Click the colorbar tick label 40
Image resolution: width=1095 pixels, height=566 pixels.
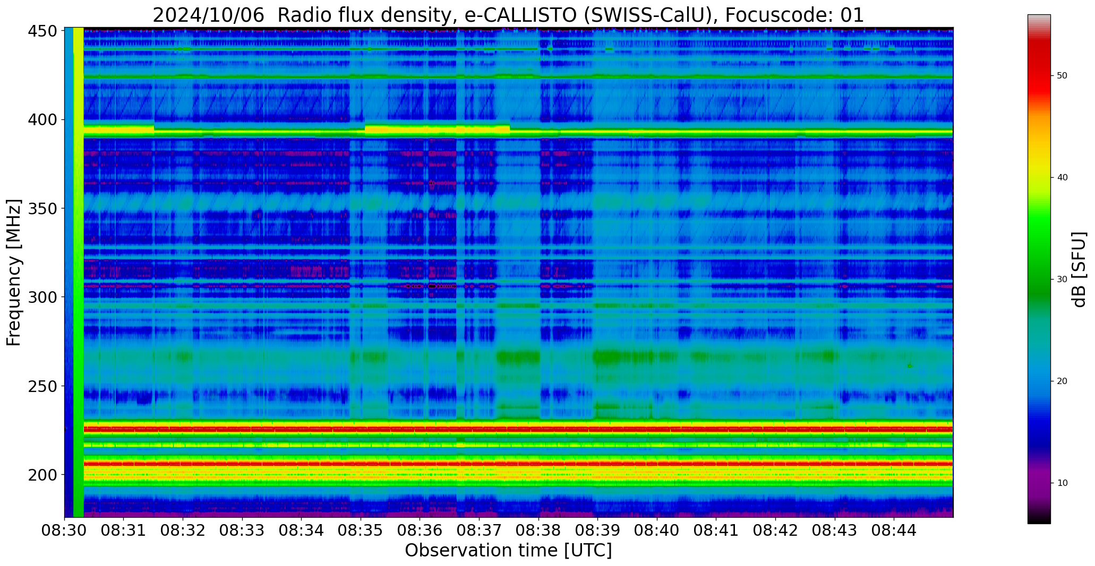click(1062, 178)
